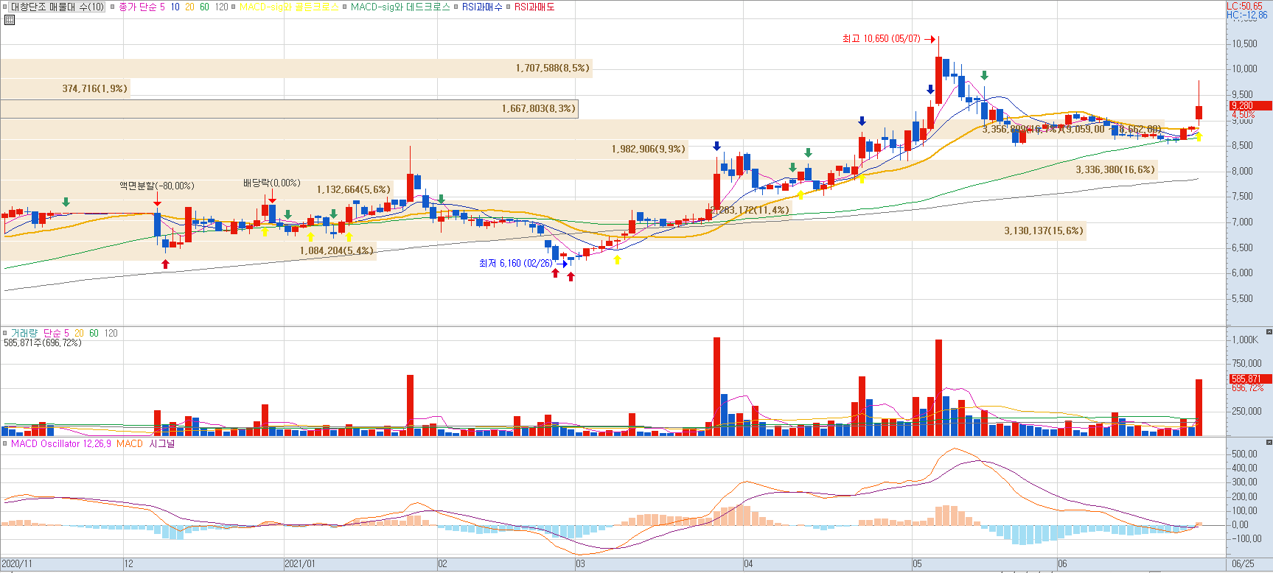Click the 1,667,803(8.3%) volume profile bar
The width and height of the screenshot is (1273, 573).
[289, 109]
